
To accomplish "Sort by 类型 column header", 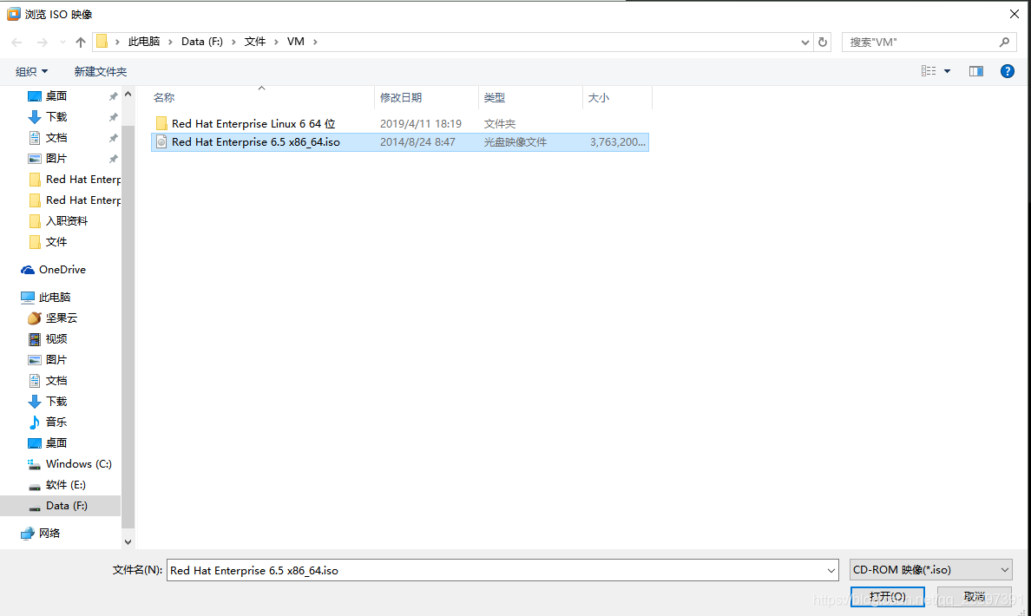I will coord(495,97).
